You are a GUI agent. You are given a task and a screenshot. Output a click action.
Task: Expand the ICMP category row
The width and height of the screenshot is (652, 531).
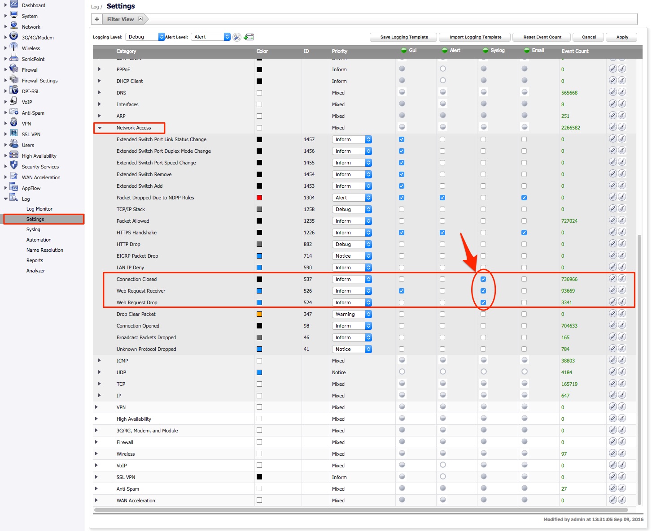pyautogui.click(x=100, y=361)
